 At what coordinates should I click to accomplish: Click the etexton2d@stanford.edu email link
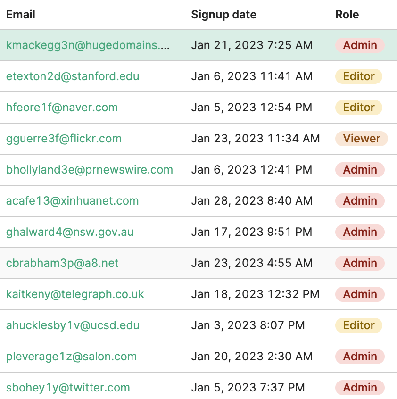click(x=73, y=76)
